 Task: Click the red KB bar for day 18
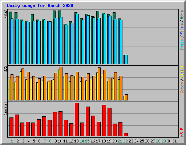pos(104,121)
